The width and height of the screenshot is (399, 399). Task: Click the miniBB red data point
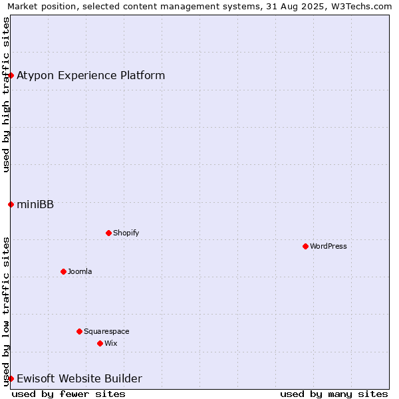point(11,205)
